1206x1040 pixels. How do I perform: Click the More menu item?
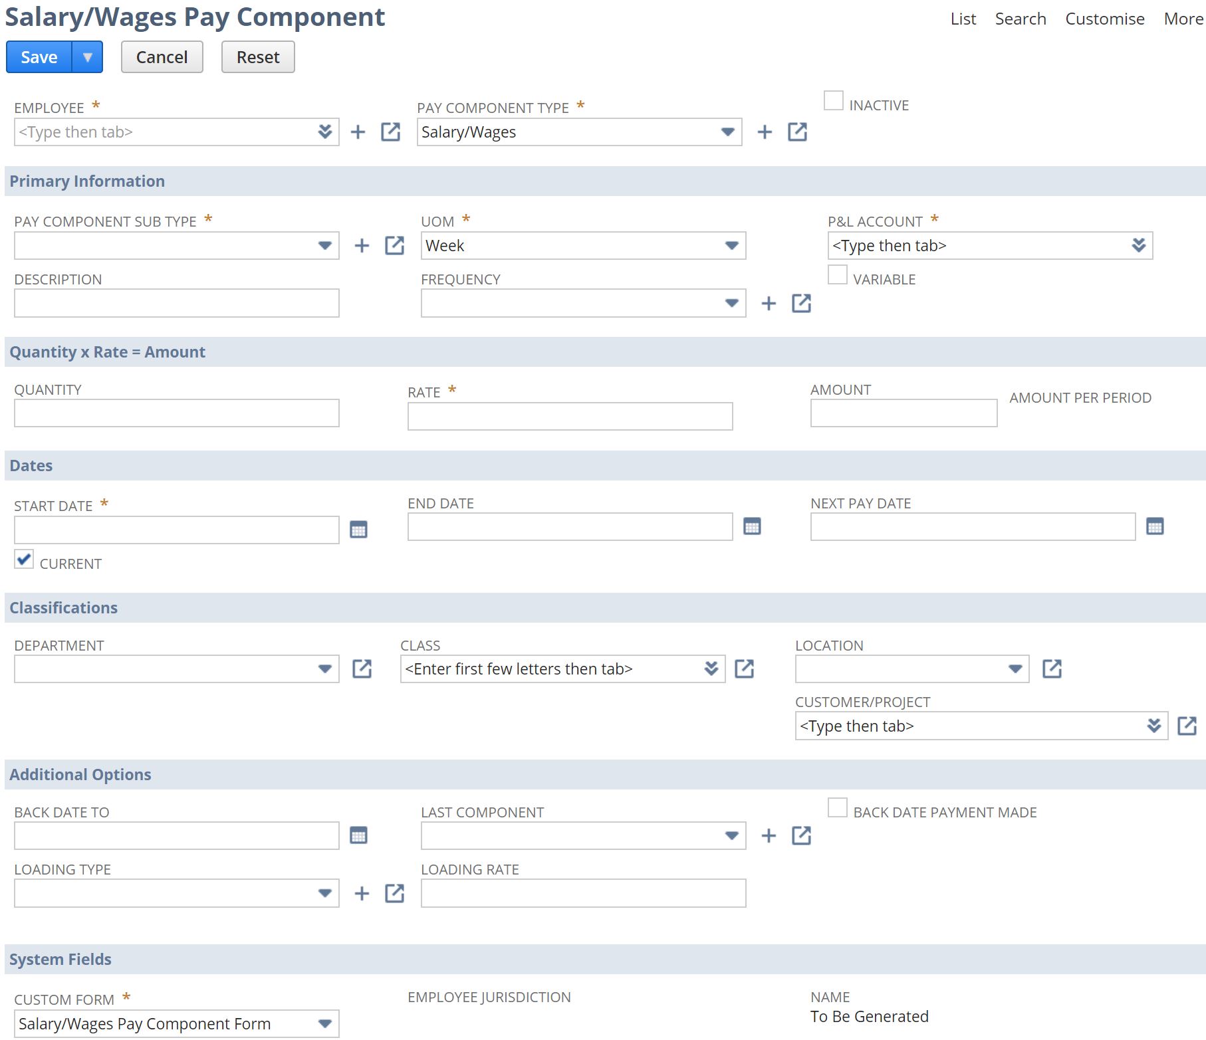click(1182, 19)
